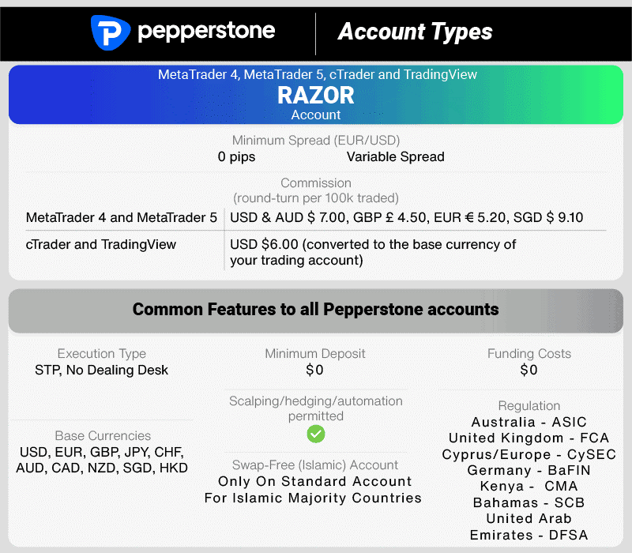Click the USD & AUD $7.00 commission rates

[407, 216]
